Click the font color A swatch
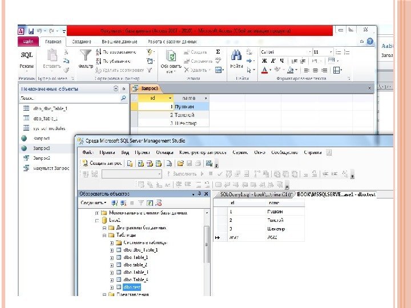This screenshot has height=308, width=411. tap(264, 70)
